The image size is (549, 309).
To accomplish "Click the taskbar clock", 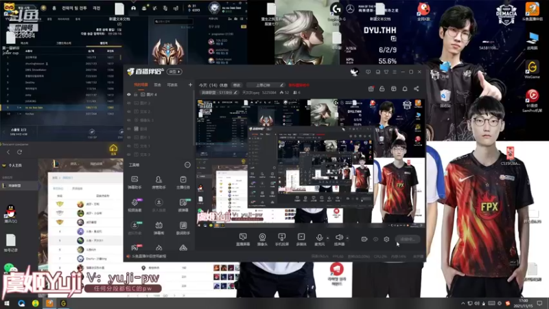I will [x=523, y=304].
